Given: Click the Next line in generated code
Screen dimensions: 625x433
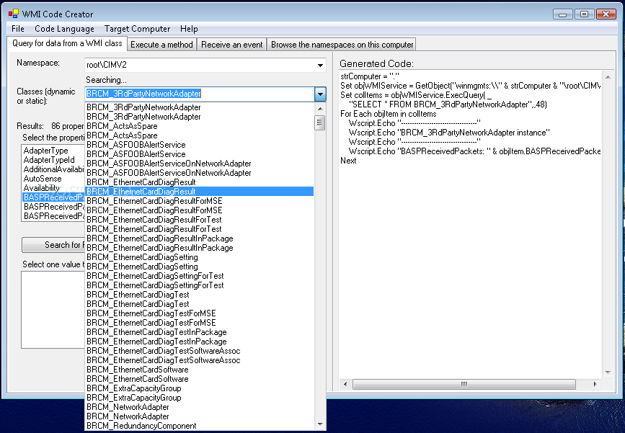Looking at the screenshot, I should coord(348,161).
